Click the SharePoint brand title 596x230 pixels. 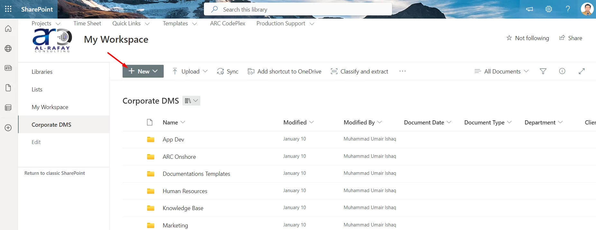(37, 9)
